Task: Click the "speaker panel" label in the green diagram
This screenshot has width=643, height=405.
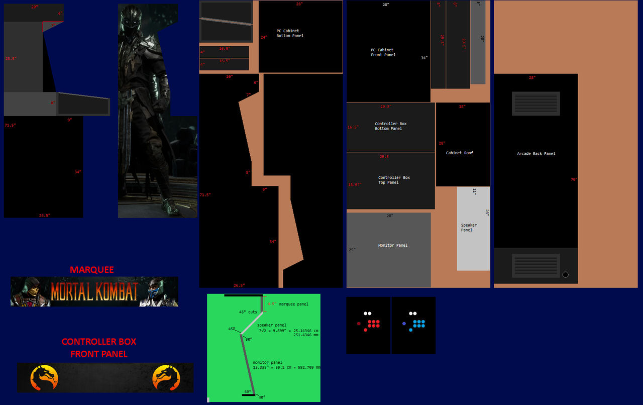Action: (x=272, y=325)
